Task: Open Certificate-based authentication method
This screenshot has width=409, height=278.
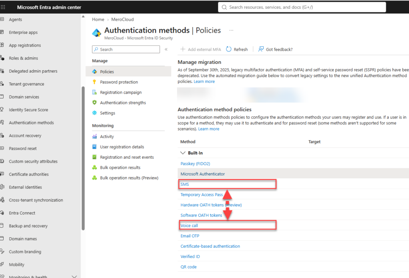Action: [x=210, y=246]
